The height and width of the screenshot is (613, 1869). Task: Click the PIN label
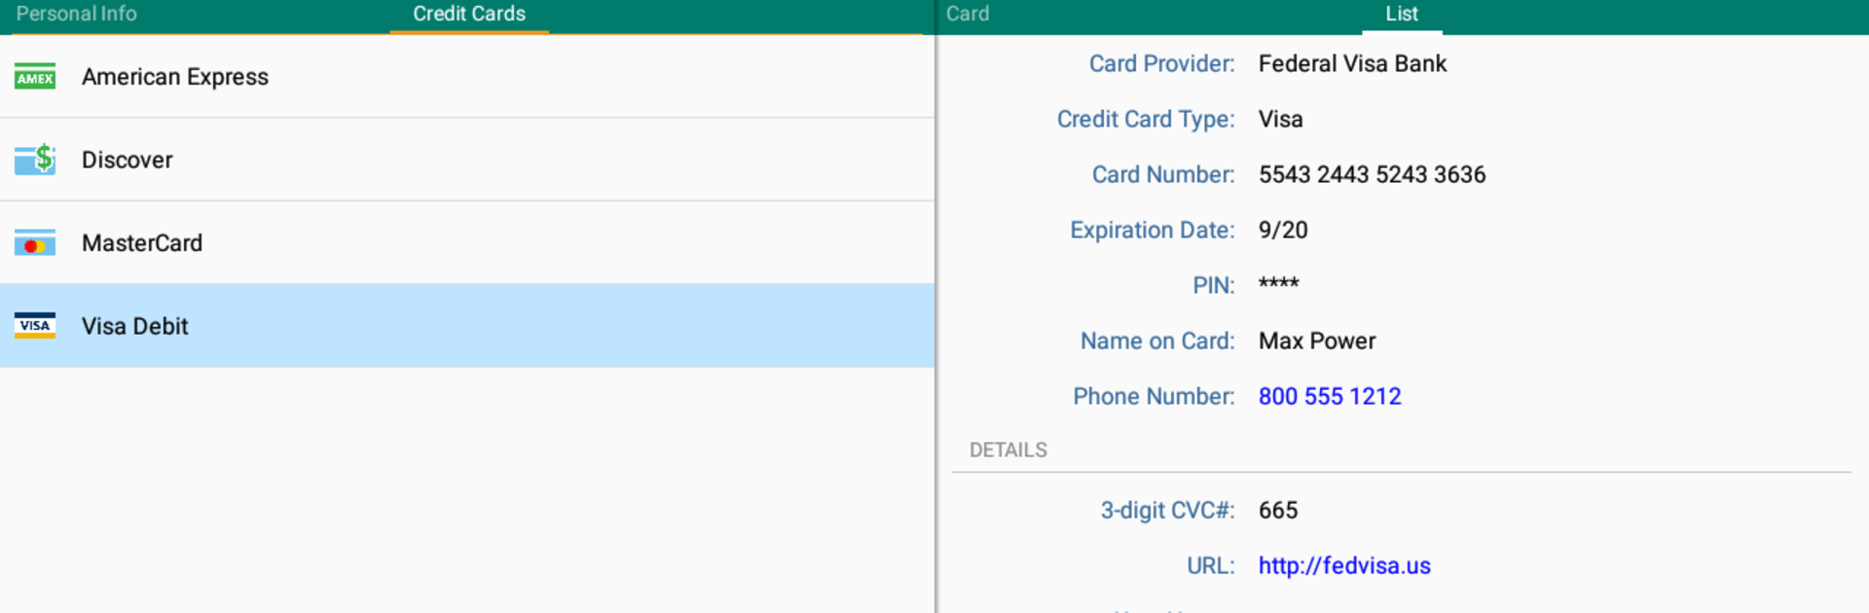(1214, 285)
